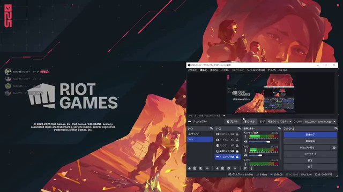Open the ファイル menu in OBS
The width and height of the screenshot is (343, 192).
(x=192, y=70)
